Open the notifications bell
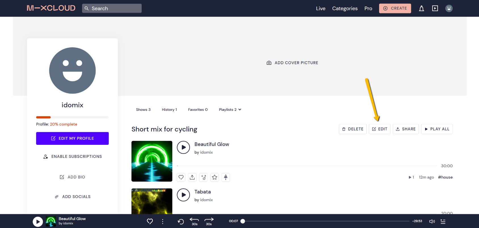The image size is (479, 228). click(421, 8)
